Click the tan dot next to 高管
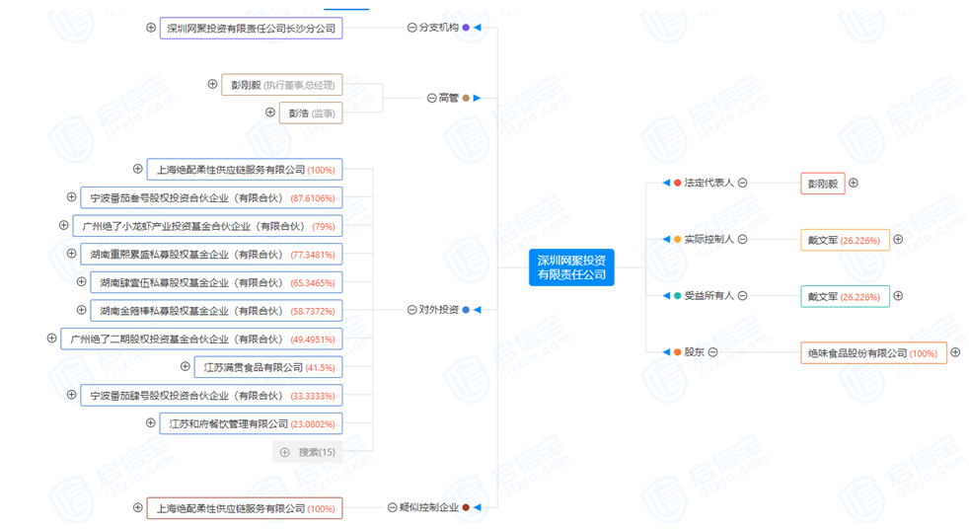Viewport: 969px width, 529px height. pyautogui.click(x=466, y=98)
